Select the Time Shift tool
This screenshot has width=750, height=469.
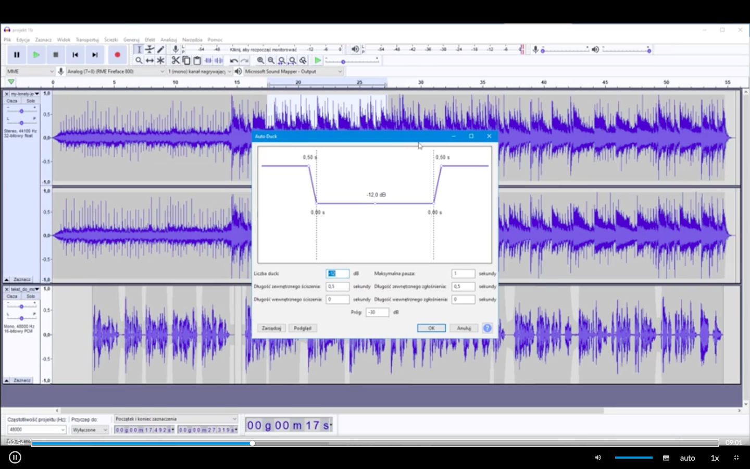[x=149, y=60]
